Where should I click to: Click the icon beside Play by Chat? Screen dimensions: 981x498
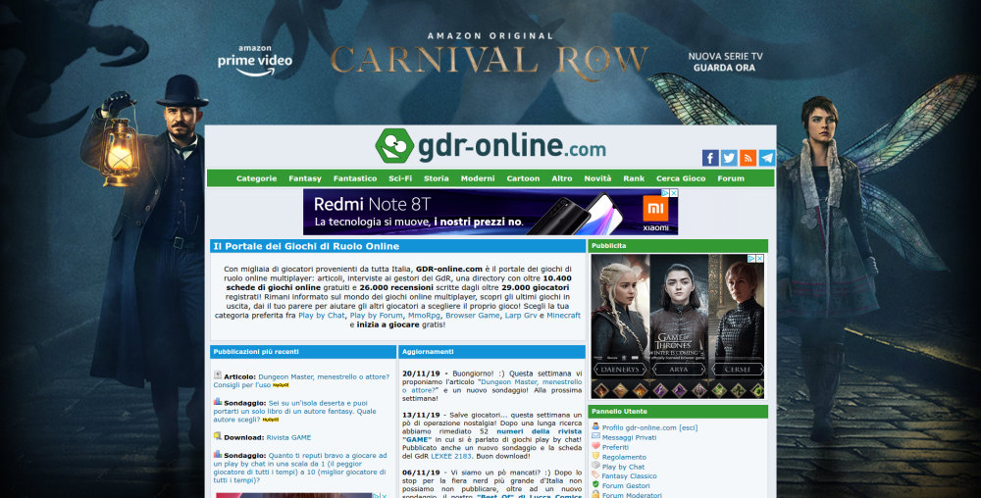(595, 466)
